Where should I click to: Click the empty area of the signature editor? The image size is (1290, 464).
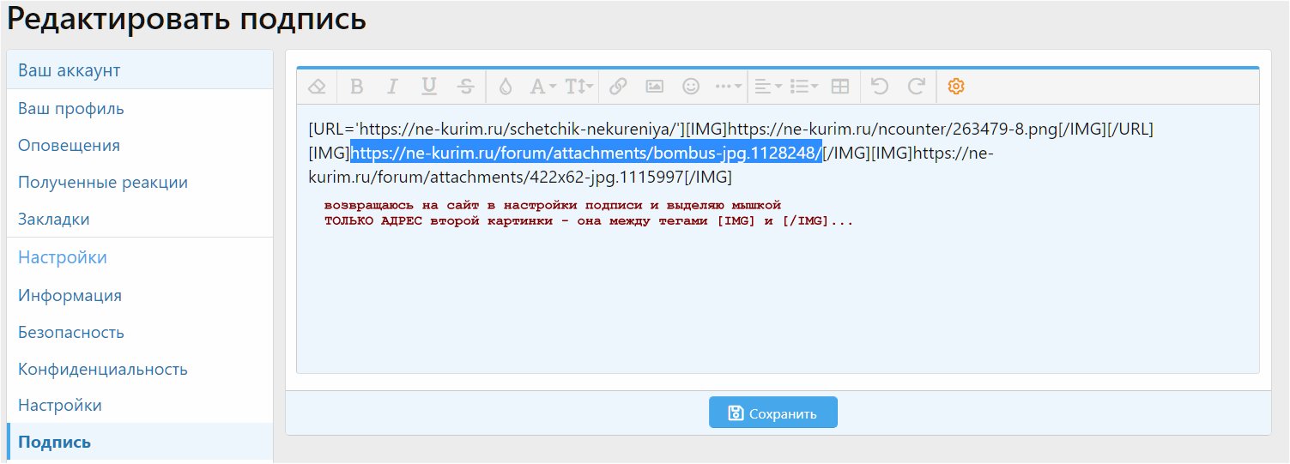pos(778,300)
